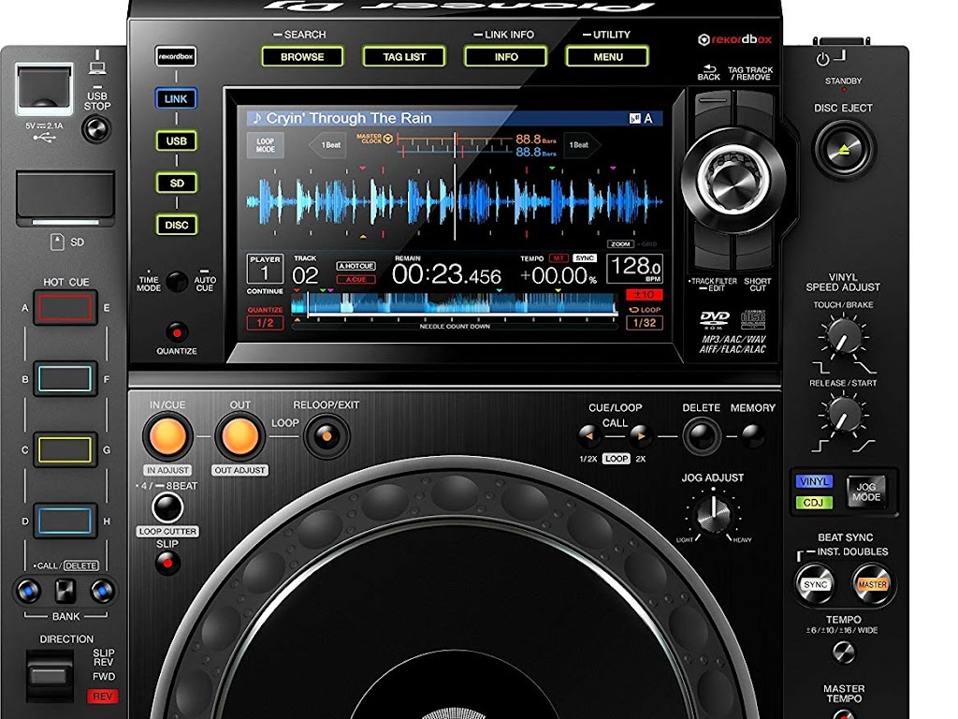Viewport: 958px width, 719px height.
Task: Rotate the browse selector knob
Action: click(733, 181)
